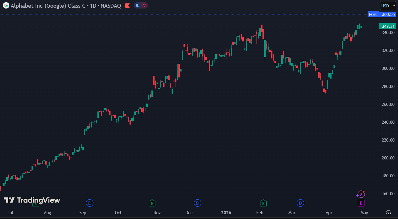Image resolution: width=398 pixels, height=219 pixels.
Task: Click the 200.00 price axis label
Action: pos(388,158)
